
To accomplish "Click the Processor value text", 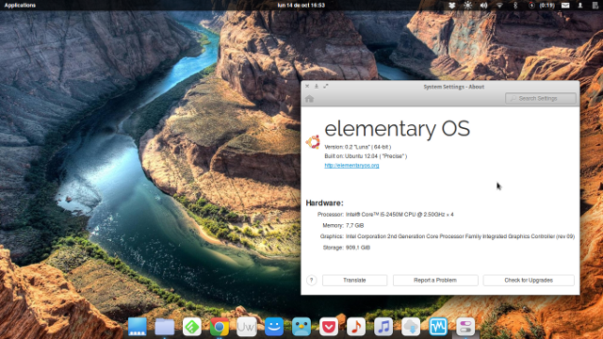I will [x=399, y=215].
